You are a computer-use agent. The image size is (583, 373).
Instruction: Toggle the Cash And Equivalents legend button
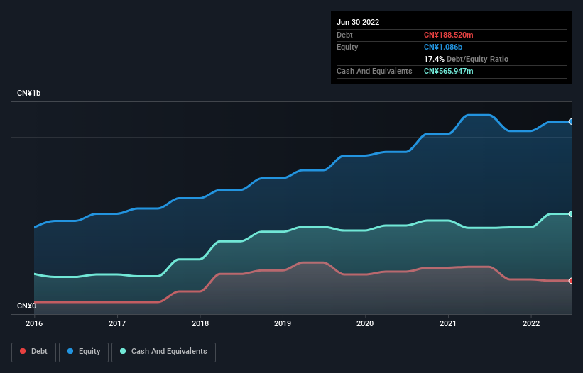click(x=163, y=352)
